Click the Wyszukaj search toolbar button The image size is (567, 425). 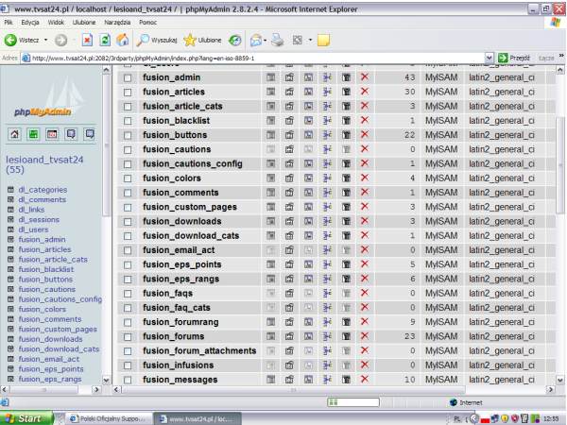(157, 40)
